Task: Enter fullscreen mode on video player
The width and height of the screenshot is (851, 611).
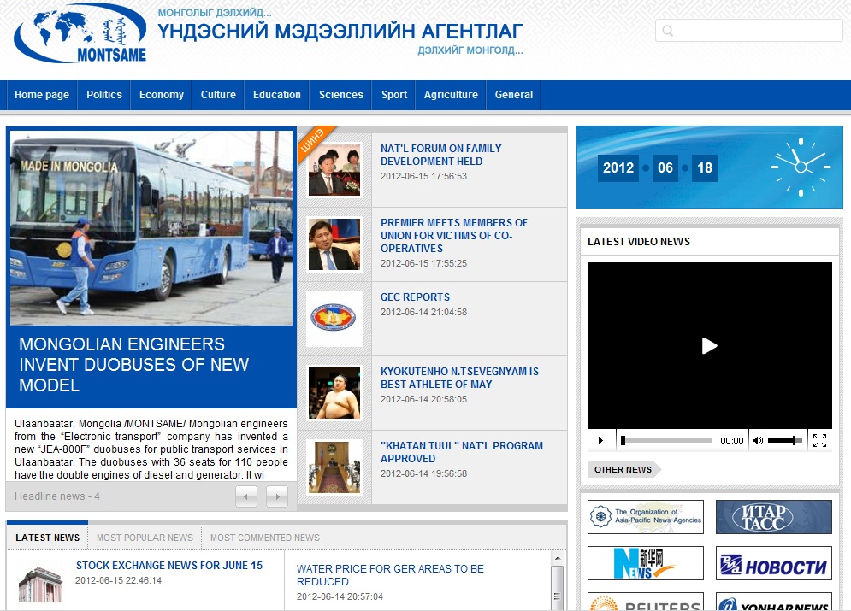Action: pos(819,441)
